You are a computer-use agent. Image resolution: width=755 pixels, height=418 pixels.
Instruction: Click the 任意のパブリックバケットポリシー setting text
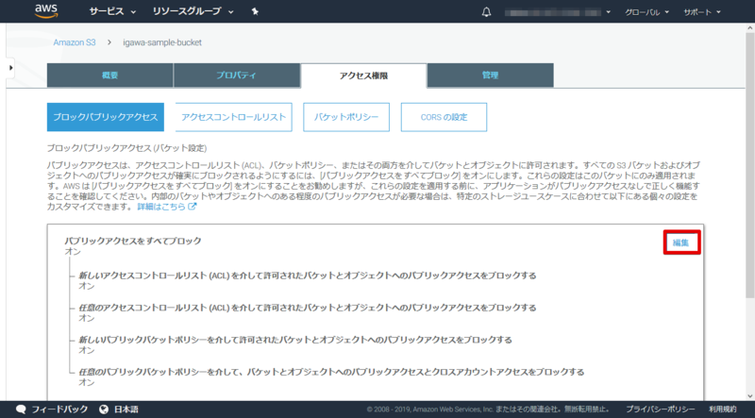[331, 372]
